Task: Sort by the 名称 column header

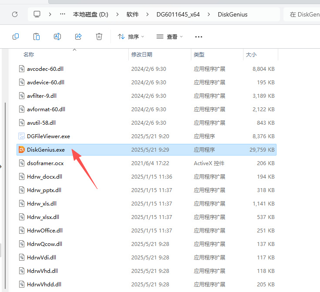Action: [x=29, y=55]
